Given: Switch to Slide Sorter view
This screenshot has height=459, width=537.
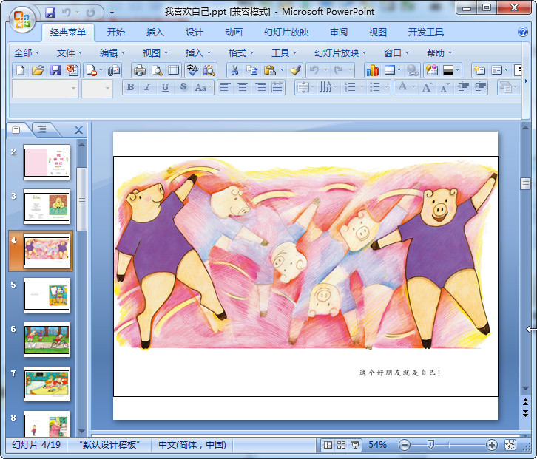Looking at the screenshot, I should (341, 445).
